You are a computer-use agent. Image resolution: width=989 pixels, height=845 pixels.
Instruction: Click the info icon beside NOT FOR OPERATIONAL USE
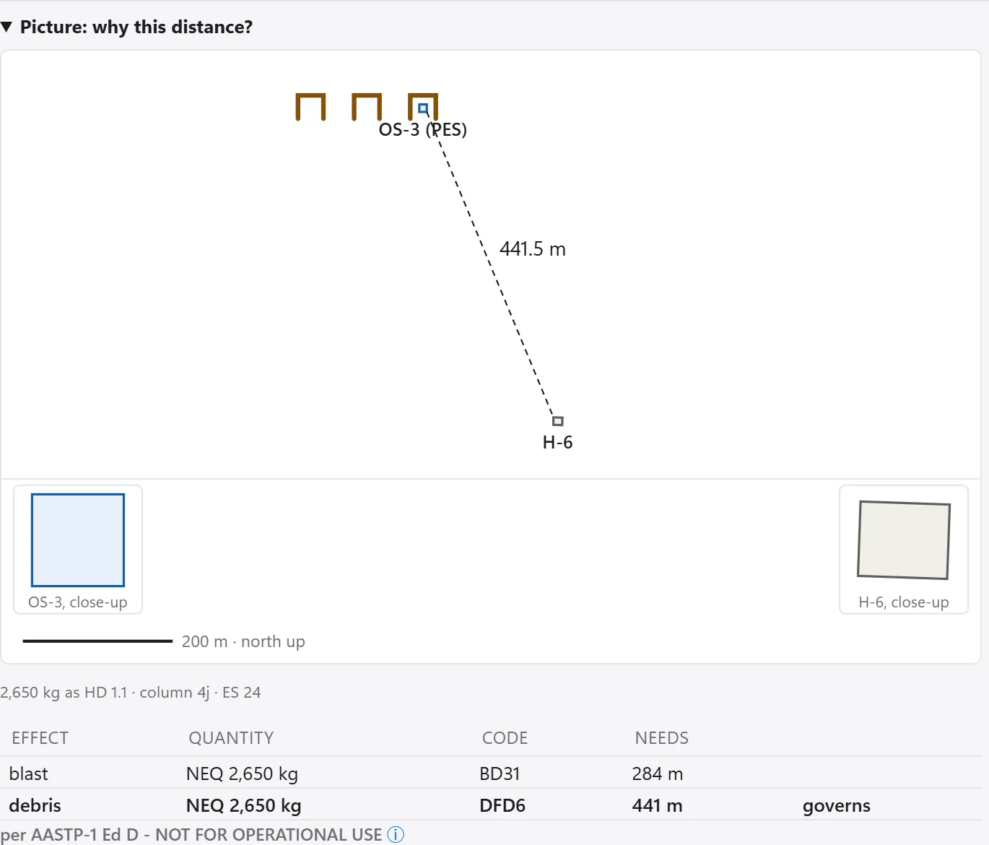(396, 834)
